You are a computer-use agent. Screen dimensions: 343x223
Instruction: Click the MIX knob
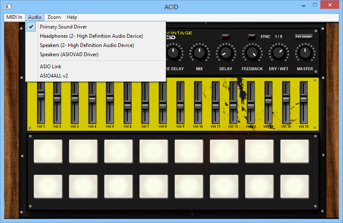(200, 53)
